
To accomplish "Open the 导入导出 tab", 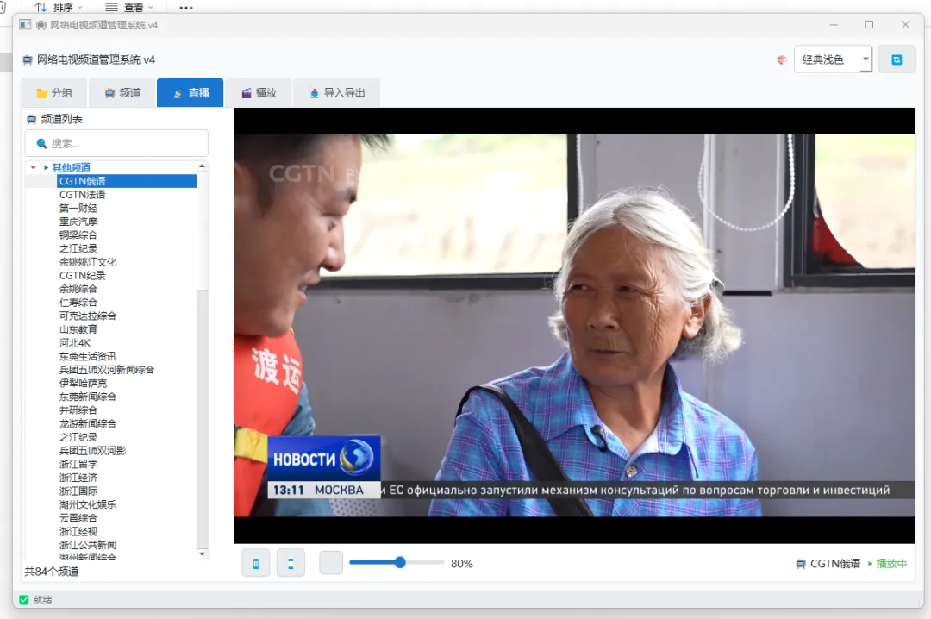I will tap(337, 92).
